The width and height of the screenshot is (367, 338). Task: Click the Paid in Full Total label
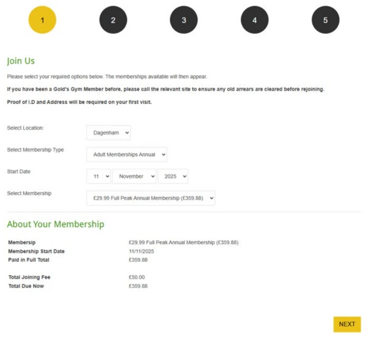click(x=29, y=260)
